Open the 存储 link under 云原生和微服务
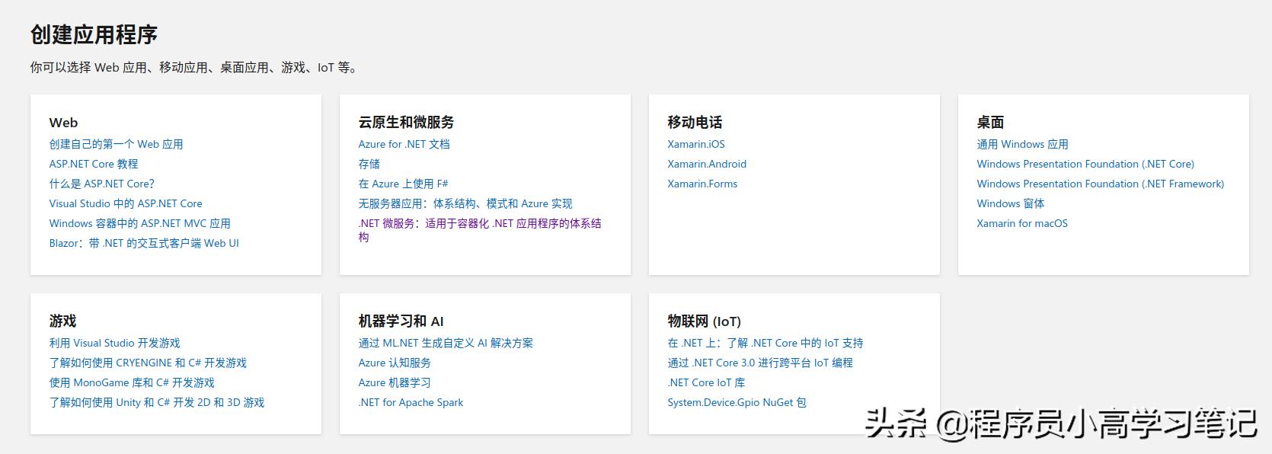Screen dimensions: 1272x454 (369, 164)
